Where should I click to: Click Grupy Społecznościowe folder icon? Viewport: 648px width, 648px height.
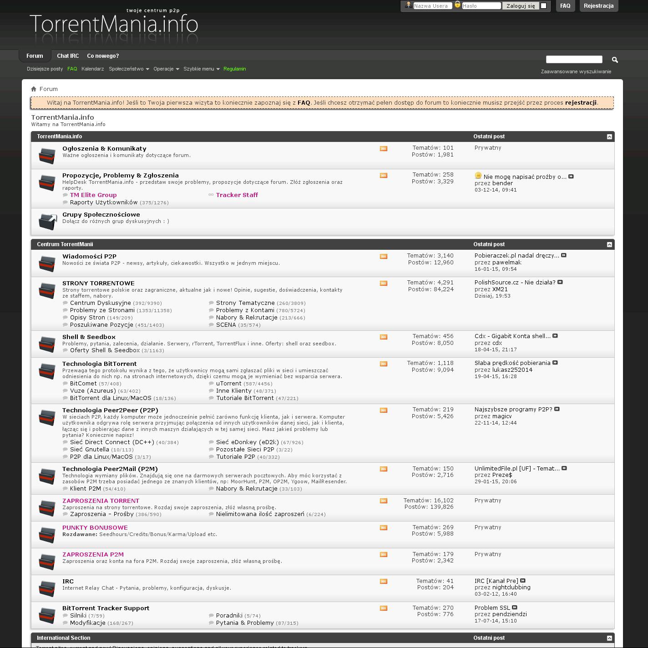pyautogui.click(x=47, y=221)
